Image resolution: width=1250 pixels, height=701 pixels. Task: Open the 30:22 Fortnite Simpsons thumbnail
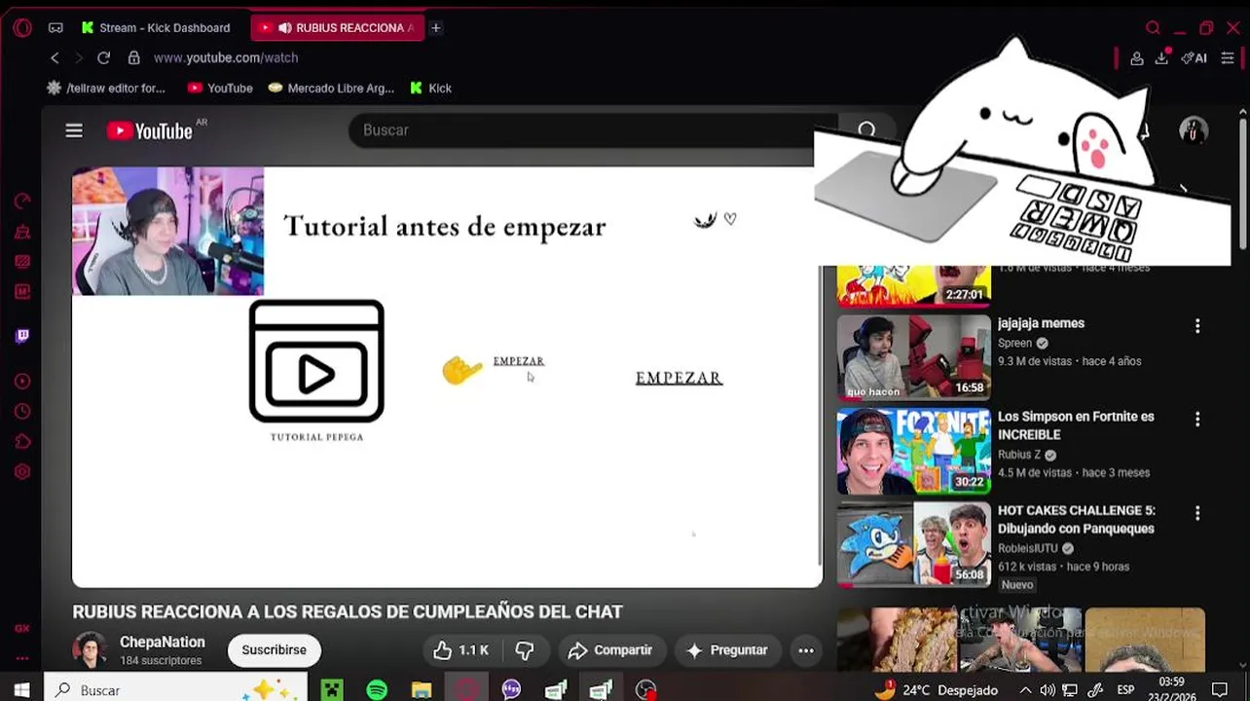(x=914, y=451)
